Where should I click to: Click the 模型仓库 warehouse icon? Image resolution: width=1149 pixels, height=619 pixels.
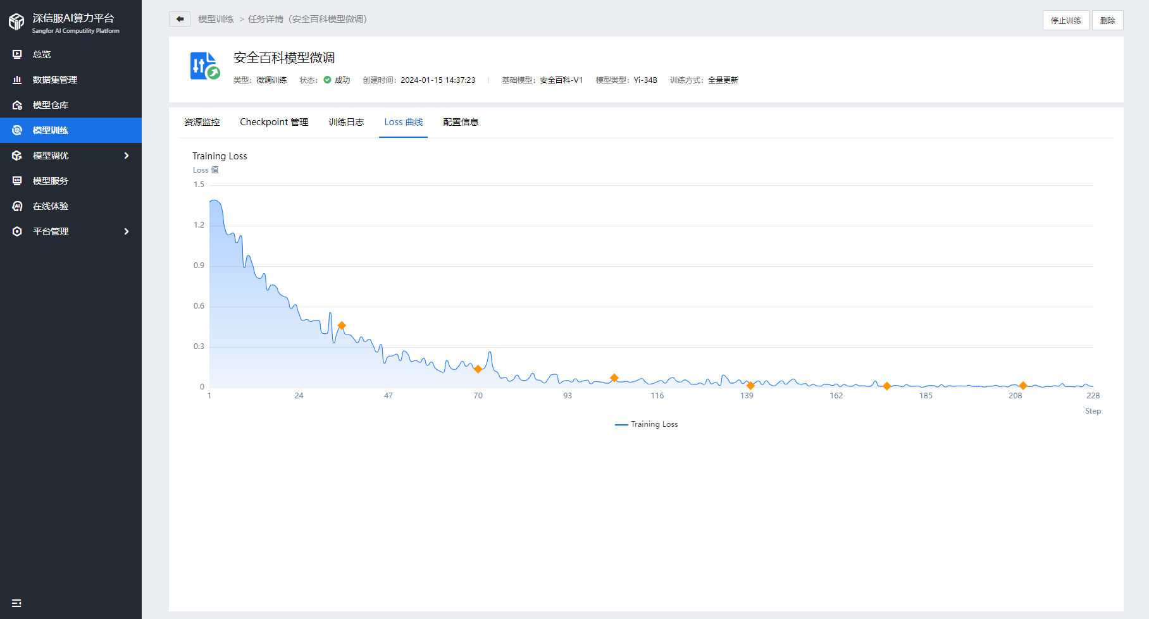(17, 105)
